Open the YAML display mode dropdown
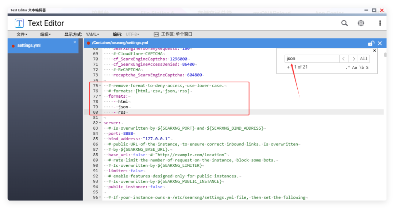Viewport: 394px width, 208px height. coord(92,34)
